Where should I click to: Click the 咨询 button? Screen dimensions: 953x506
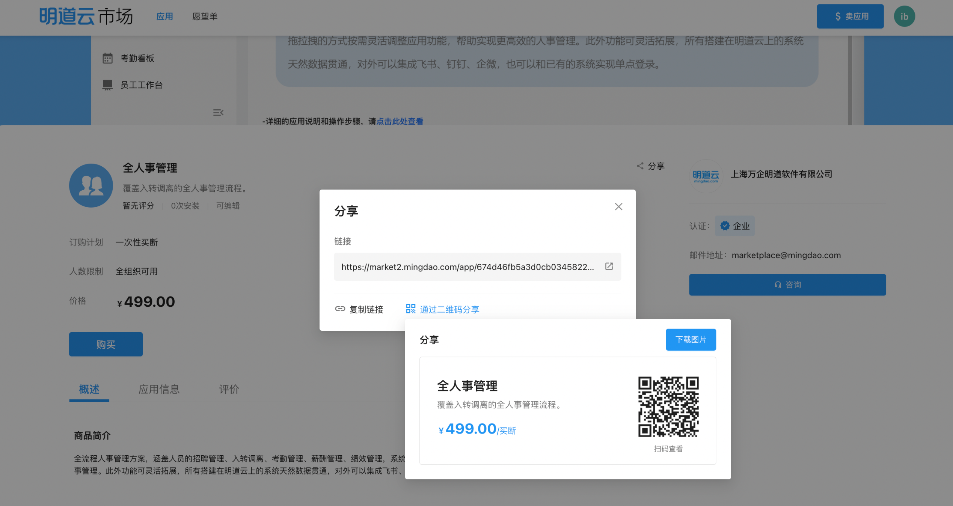(x=787, y=285)
